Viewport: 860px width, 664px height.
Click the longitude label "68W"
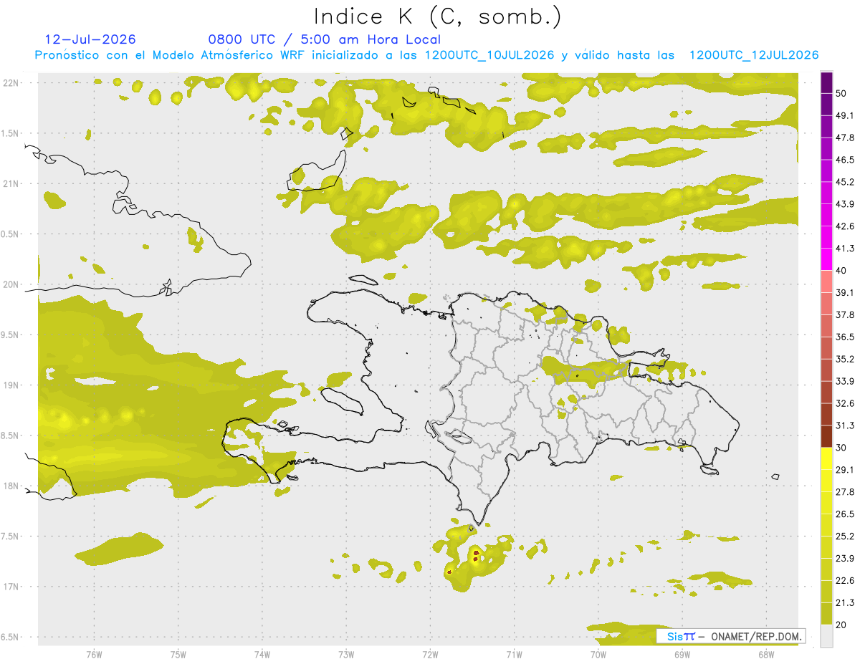(x=766, y=655)
